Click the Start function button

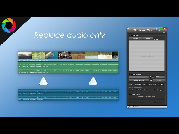pyautogui.click(x=139, y=80)
